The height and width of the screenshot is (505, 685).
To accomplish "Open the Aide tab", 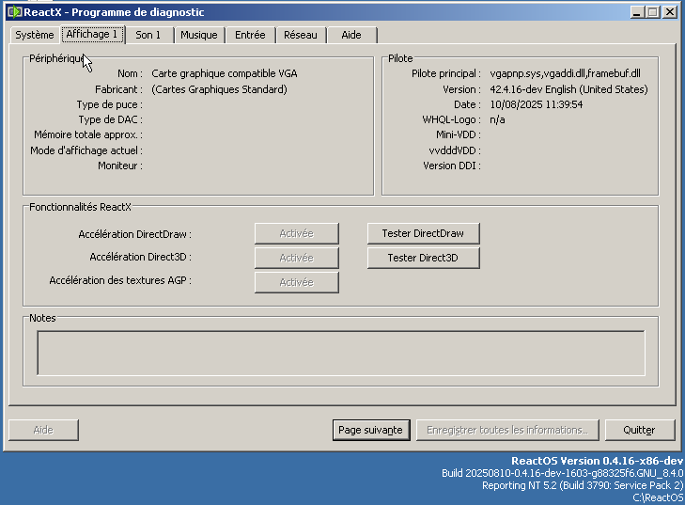I will click(351, 35).
